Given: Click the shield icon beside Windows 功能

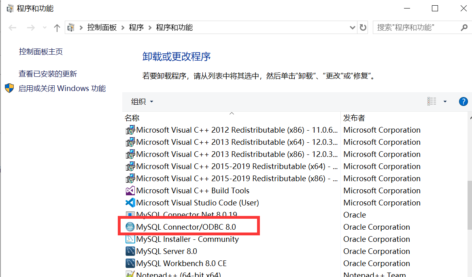Looking at the screenshot, I should point(9,88).
